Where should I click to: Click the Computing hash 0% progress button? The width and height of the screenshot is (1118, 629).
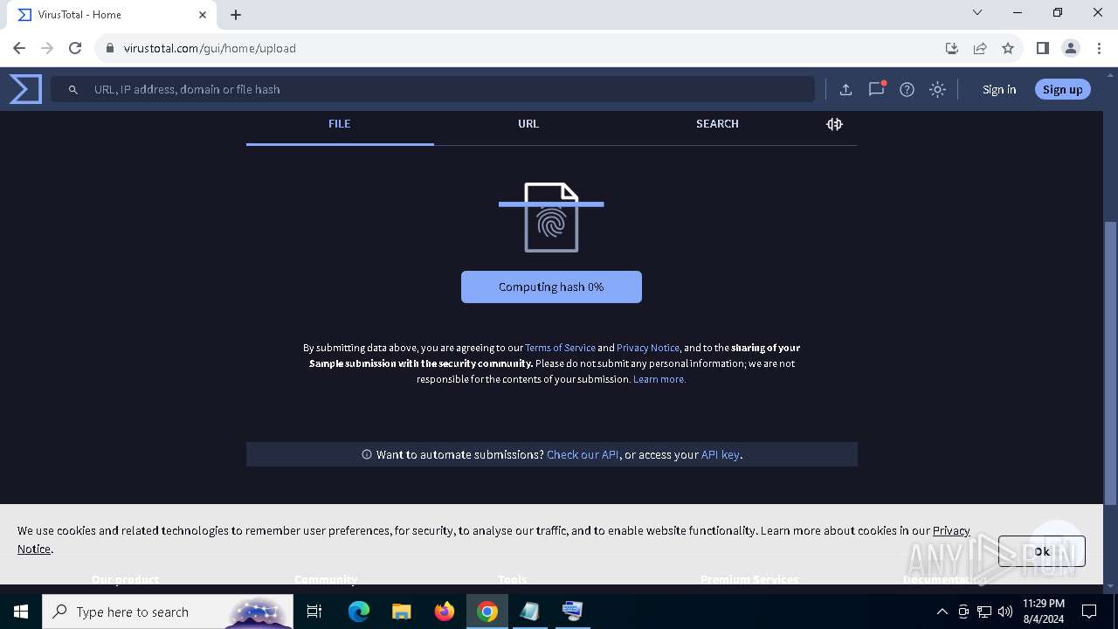pos(551,287)
